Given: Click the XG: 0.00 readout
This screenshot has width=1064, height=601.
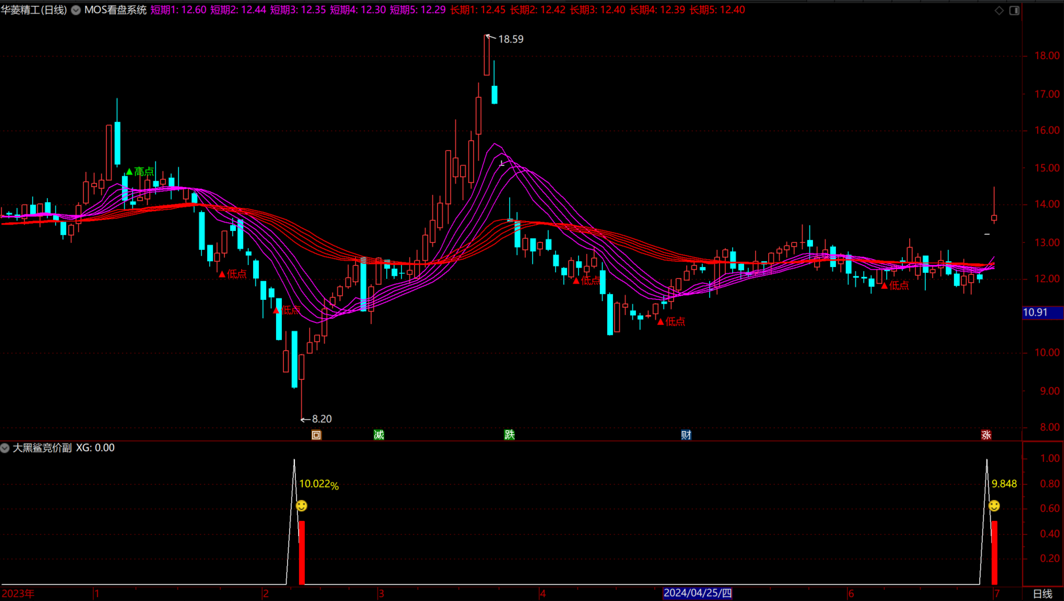Looking at the screenshot, I should coord(95,448).
